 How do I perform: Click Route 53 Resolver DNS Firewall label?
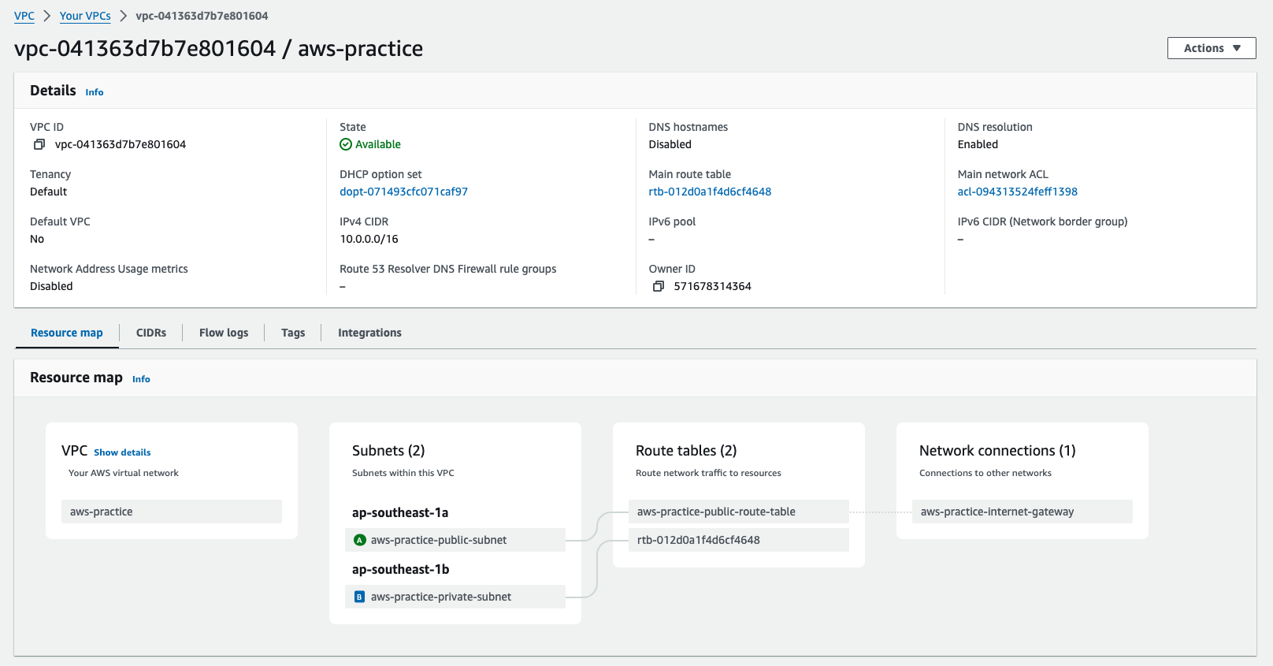448,269
